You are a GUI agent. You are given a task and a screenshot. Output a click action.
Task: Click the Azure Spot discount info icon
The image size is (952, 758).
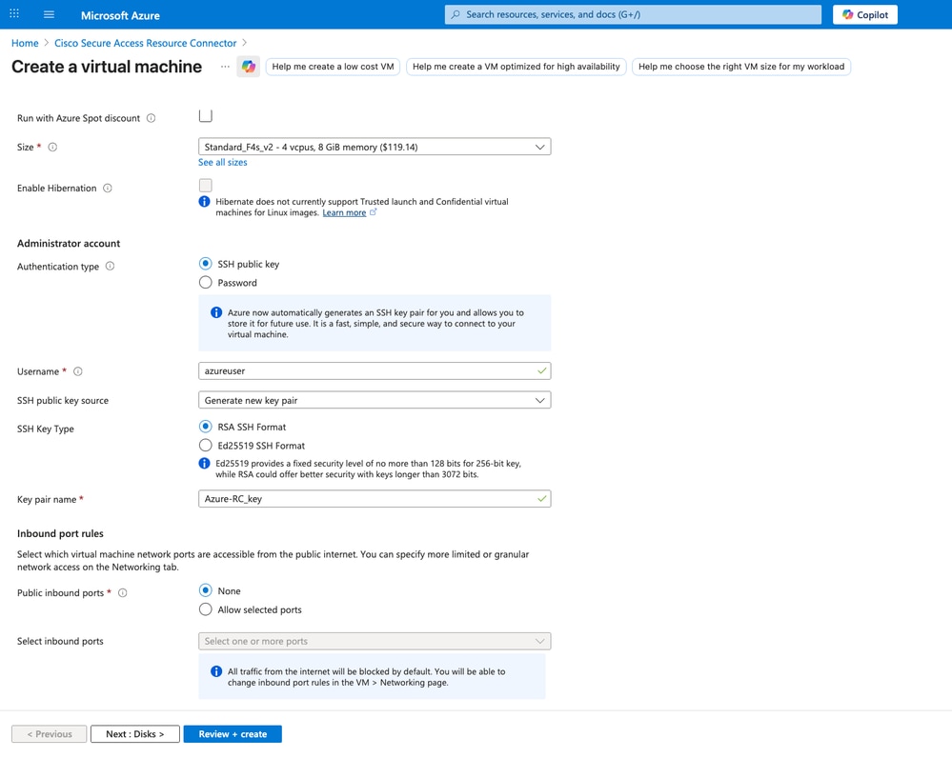pyautogui.click(x=151, y=118)
